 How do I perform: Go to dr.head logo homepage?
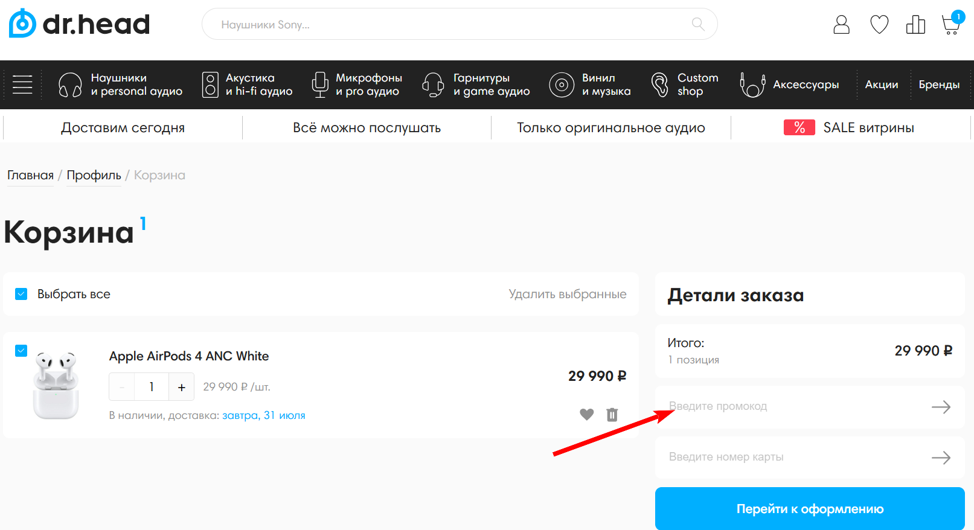point(80,24)
